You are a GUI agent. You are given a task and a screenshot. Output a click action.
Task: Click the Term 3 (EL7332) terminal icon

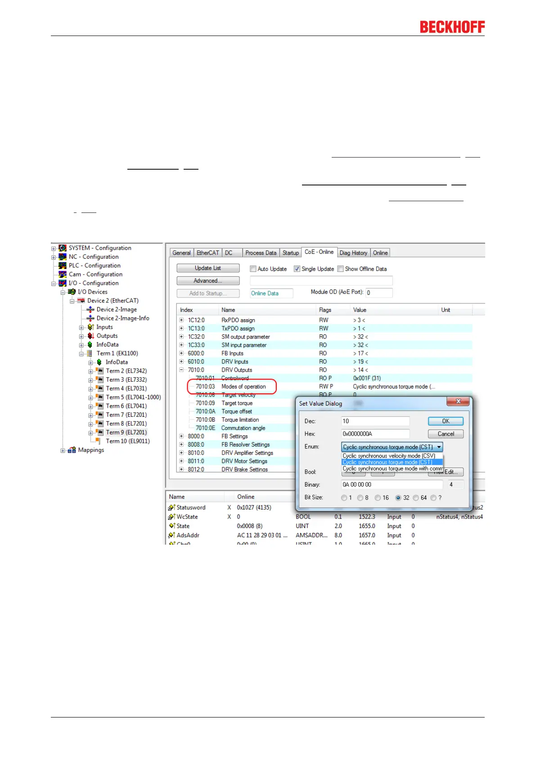pyautogui.click(x=99, y=380)
